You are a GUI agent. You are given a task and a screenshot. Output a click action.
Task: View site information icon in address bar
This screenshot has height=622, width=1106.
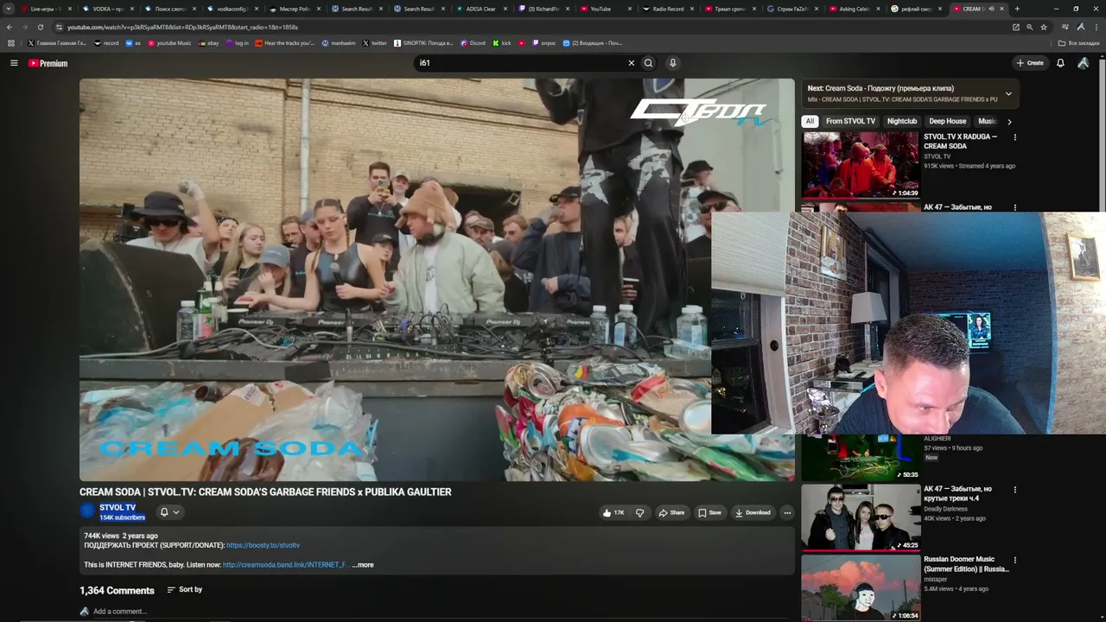click(x=58, y=27)
